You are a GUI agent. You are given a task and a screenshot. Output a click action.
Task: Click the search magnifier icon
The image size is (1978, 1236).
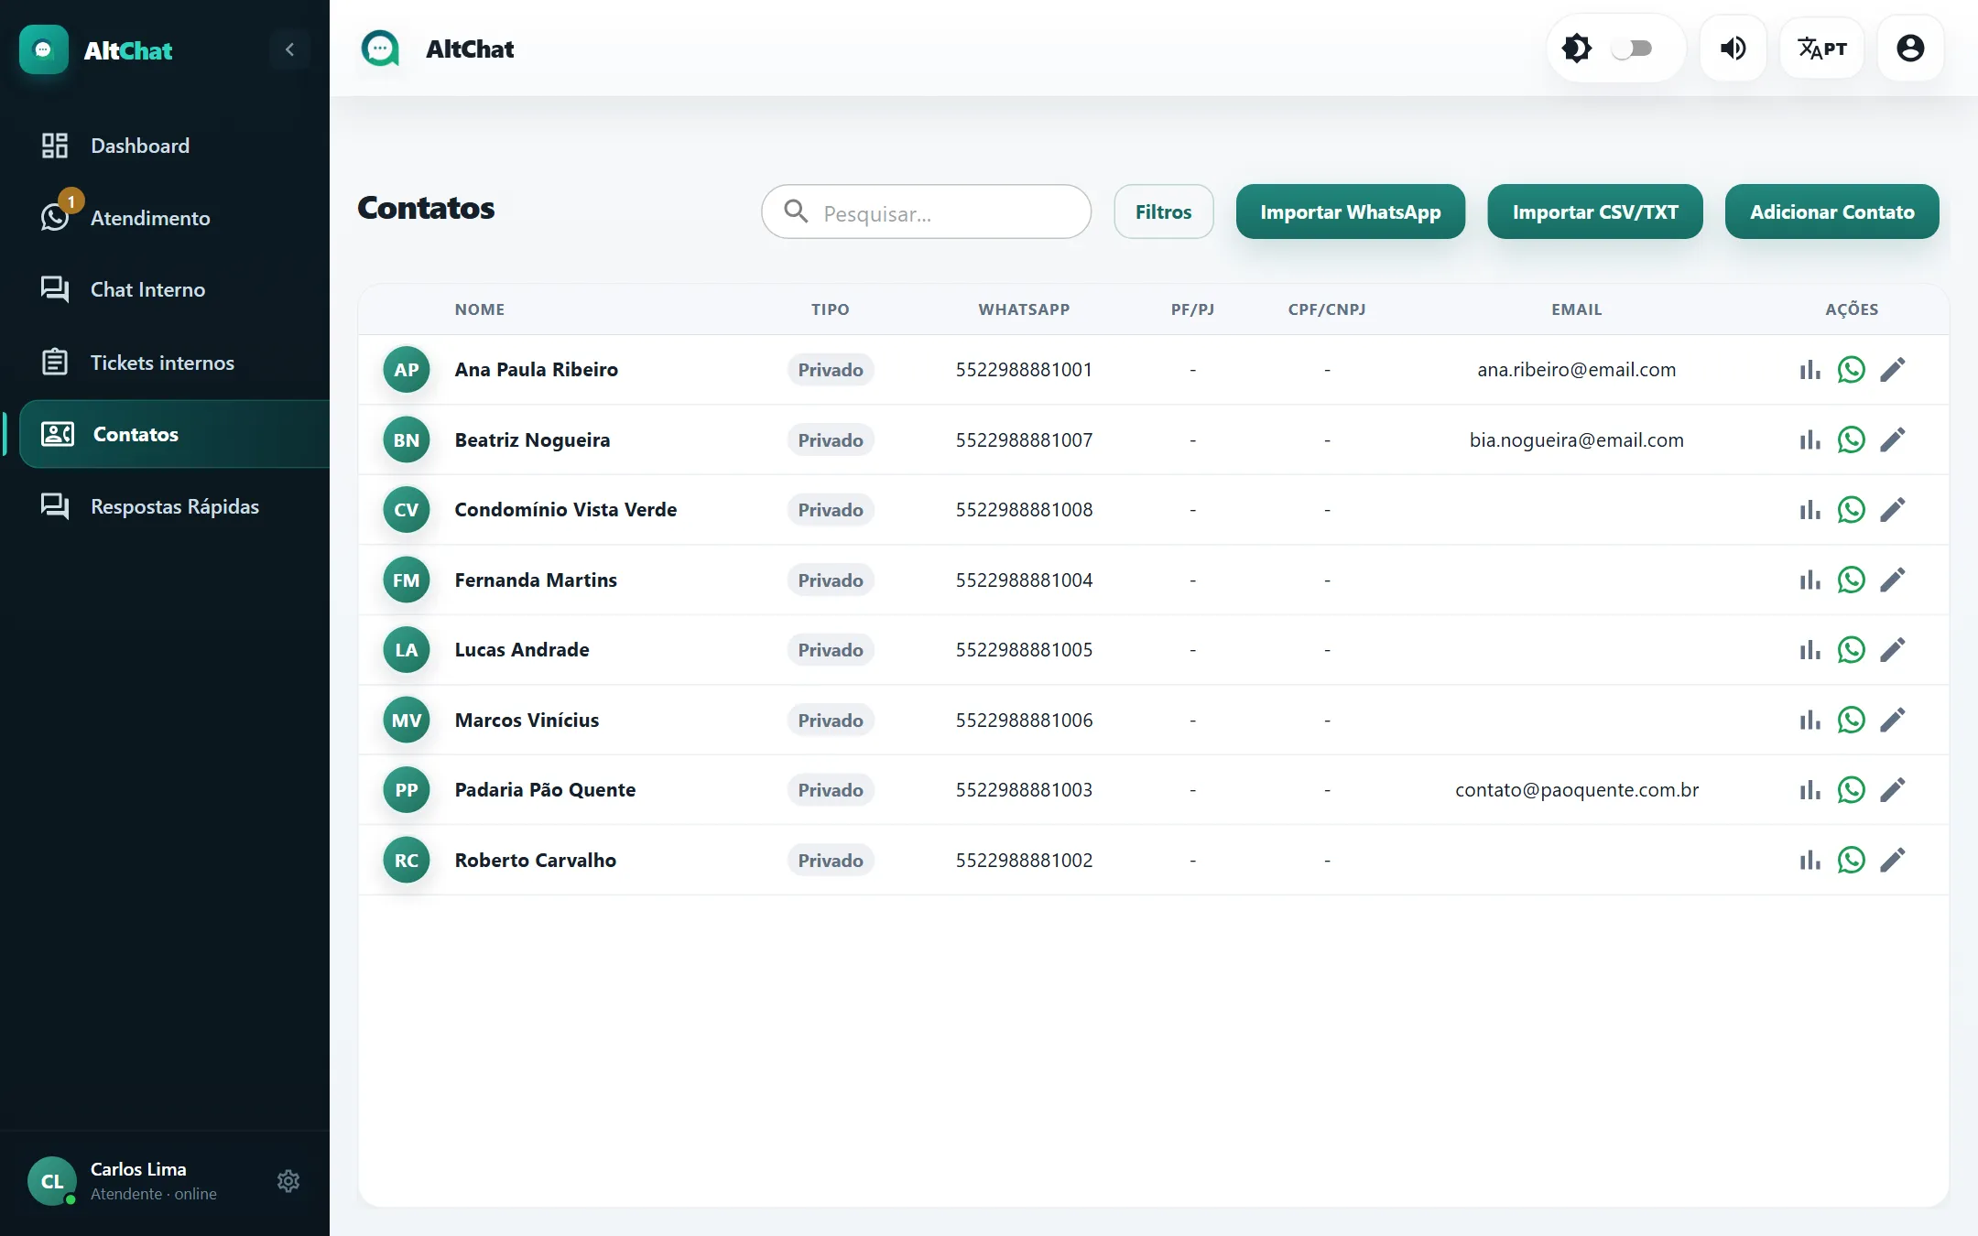click(796, 211)
